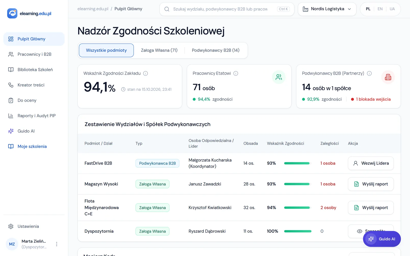Click elearning.edu.pl breadcrumb link
This screenshot has width=410, height=256.
pos(93,9)
